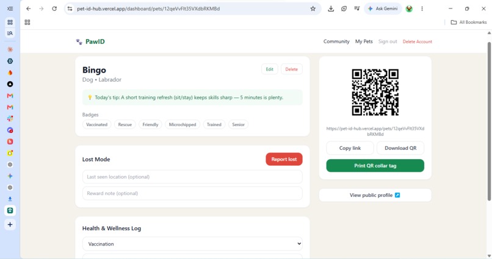Expand the vertical tabs sidebar
This screenshot has height=259, width=492.
pos(10,9)
